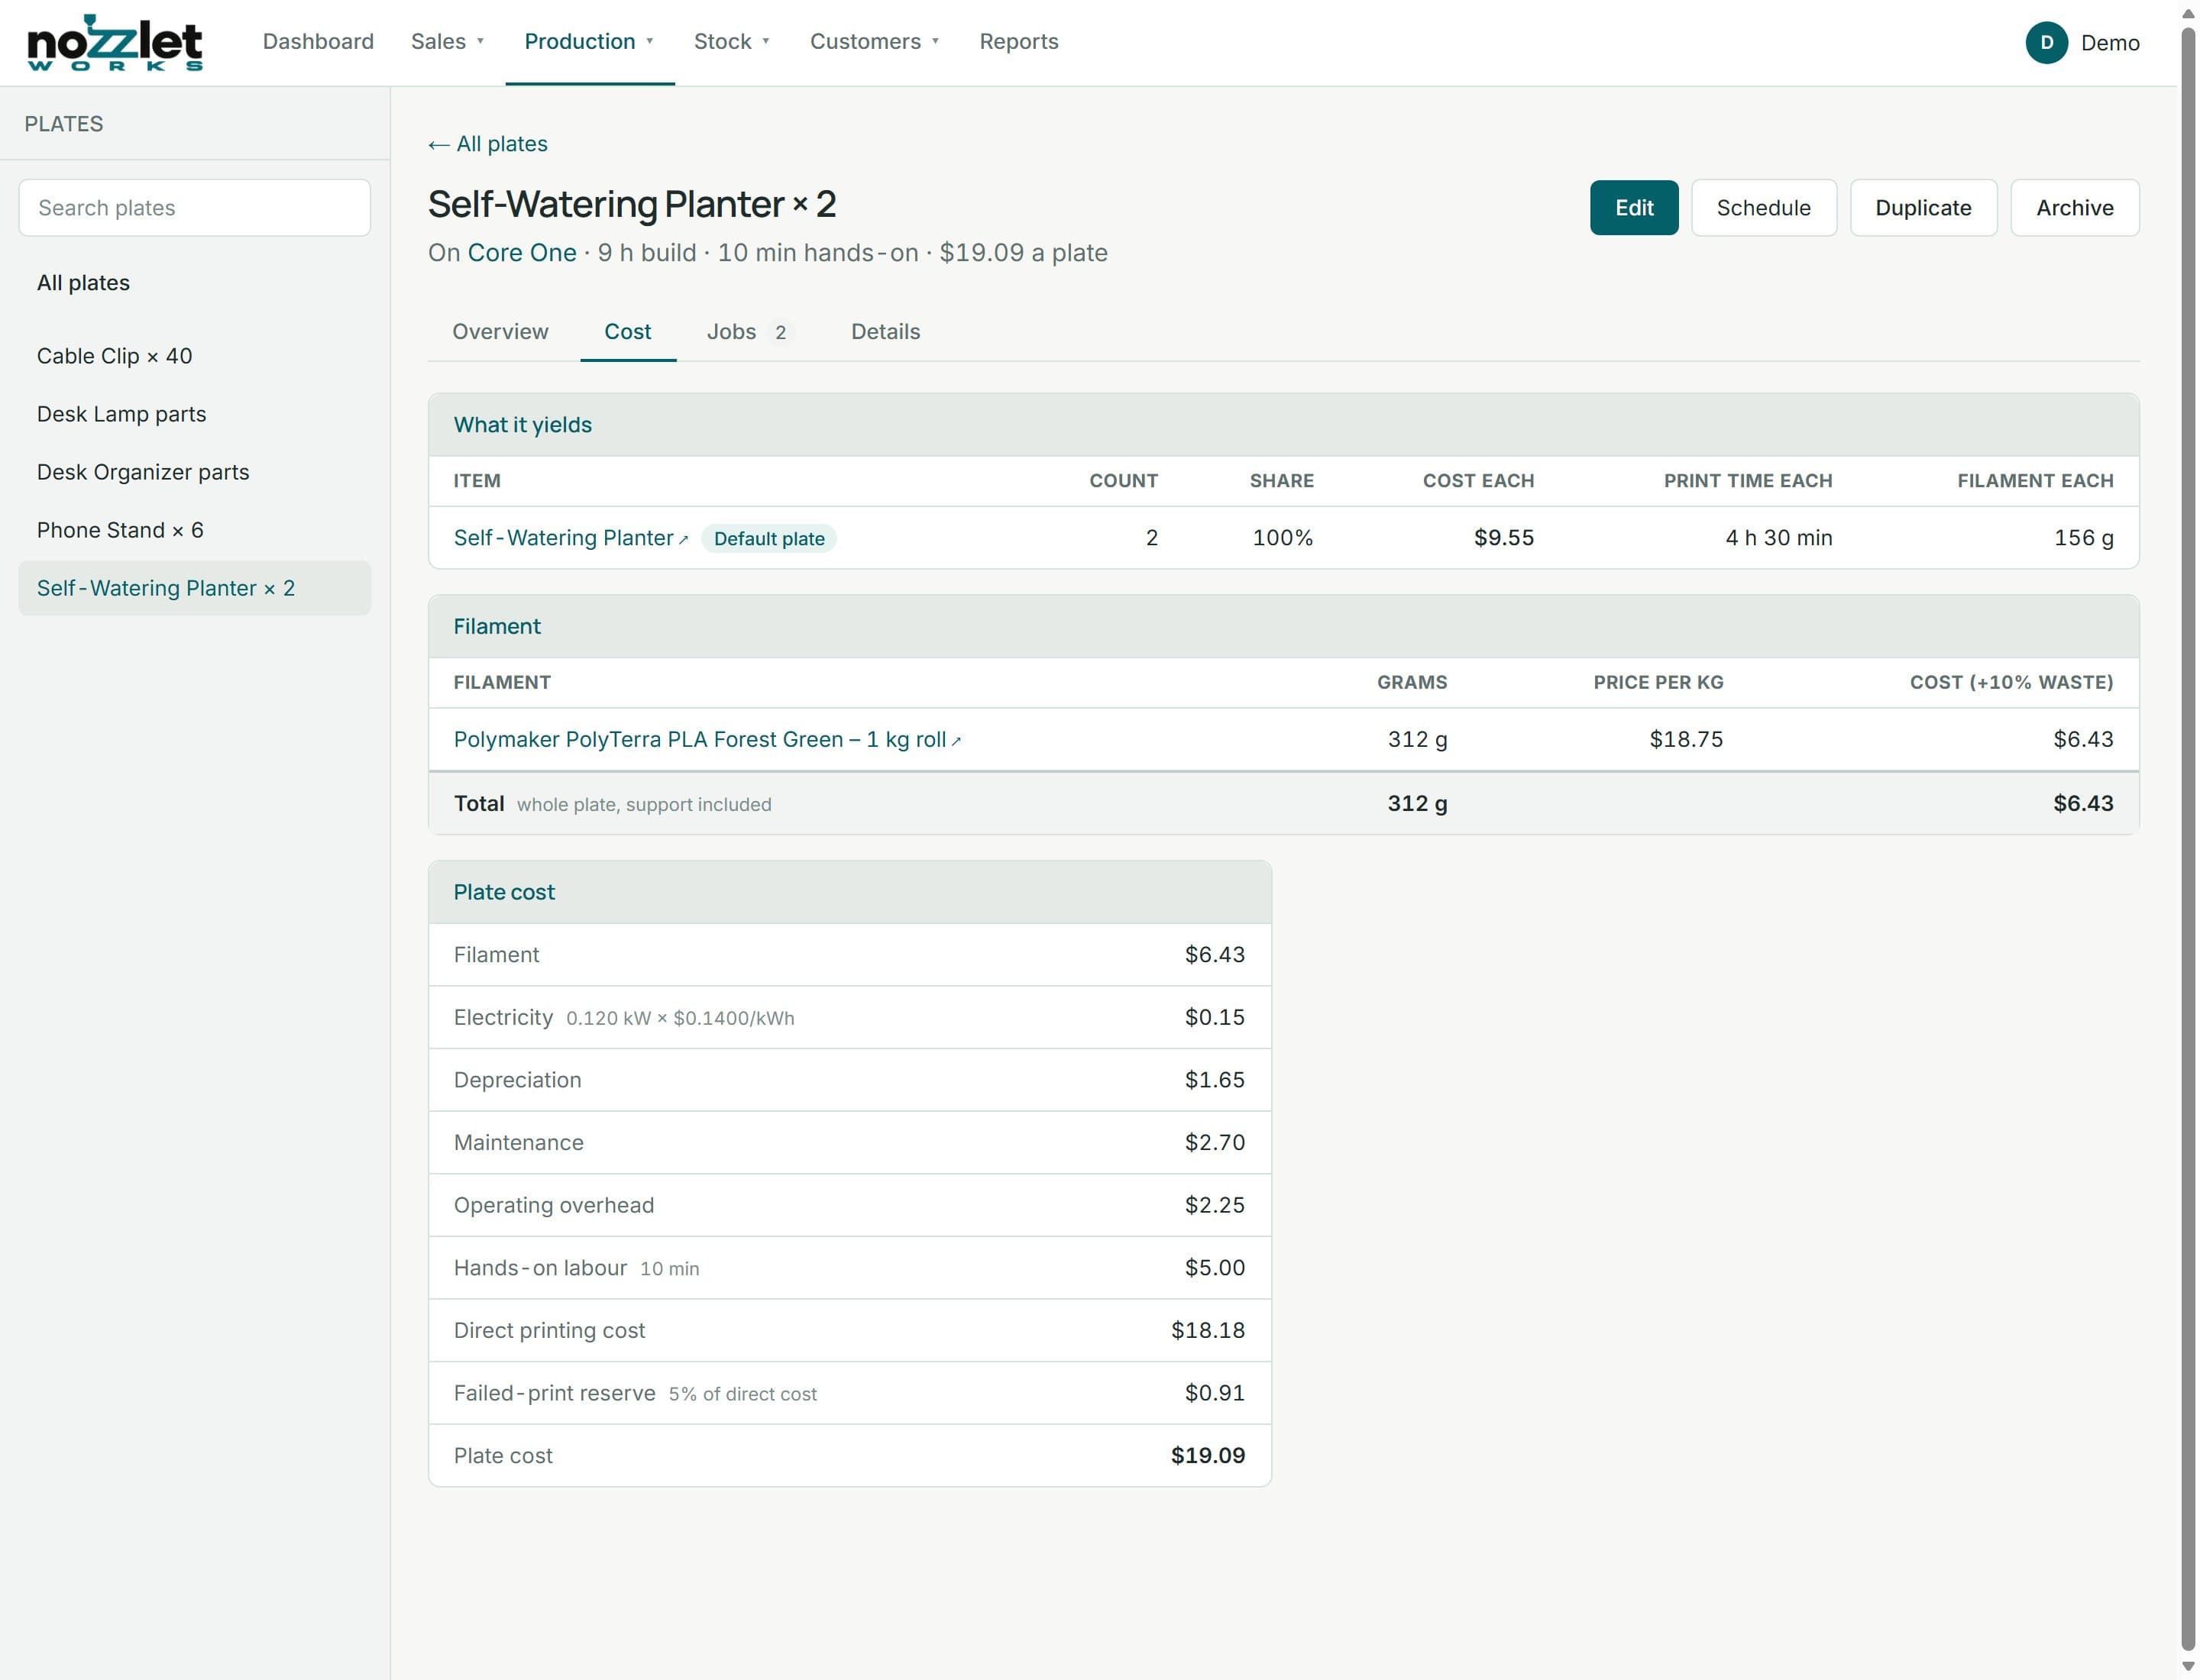2200x1680 pixels.
Task: Open external link arrow beside Self-Watering Planter item
Action: 684,540
